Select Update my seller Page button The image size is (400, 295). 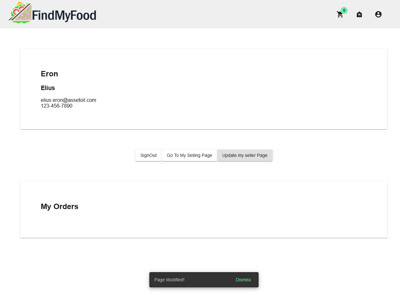pos(245,155)
